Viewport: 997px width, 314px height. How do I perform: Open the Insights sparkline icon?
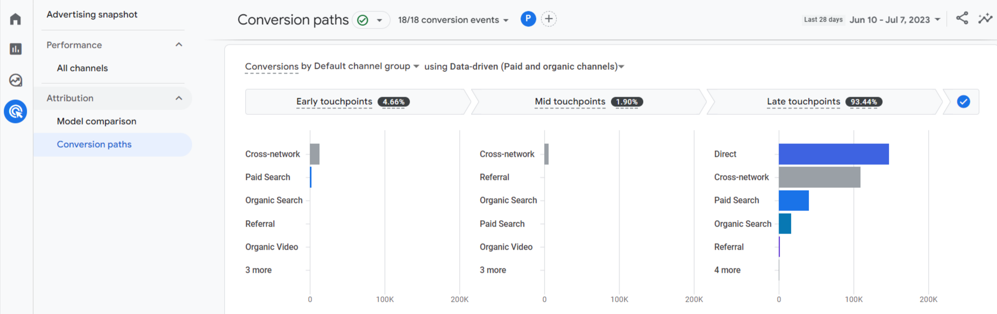(985, 19)
